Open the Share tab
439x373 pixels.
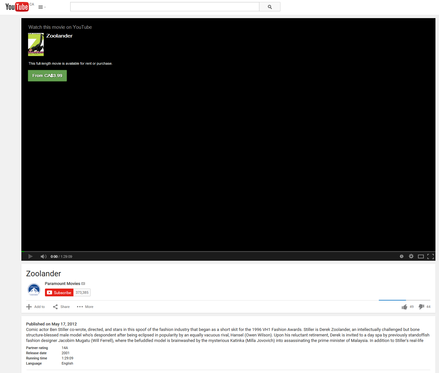61,307
